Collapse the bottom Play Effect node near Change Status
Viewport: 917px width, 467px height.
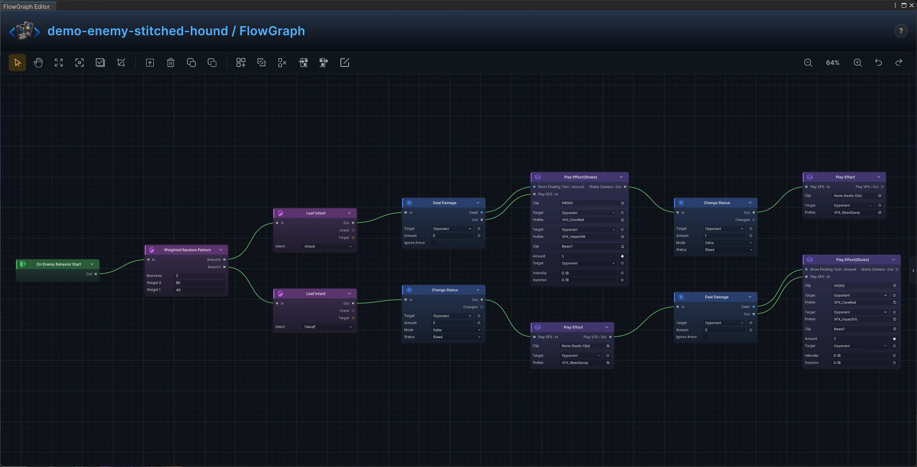point(607,327)
